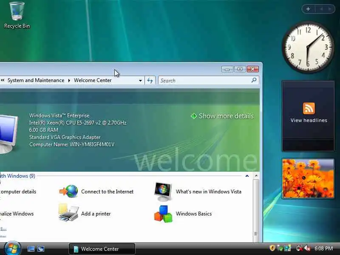This screenshot has width=340, height=255.
Task: Click the System and Maintenance breadcrumb
Action: (x=36, y=80)
